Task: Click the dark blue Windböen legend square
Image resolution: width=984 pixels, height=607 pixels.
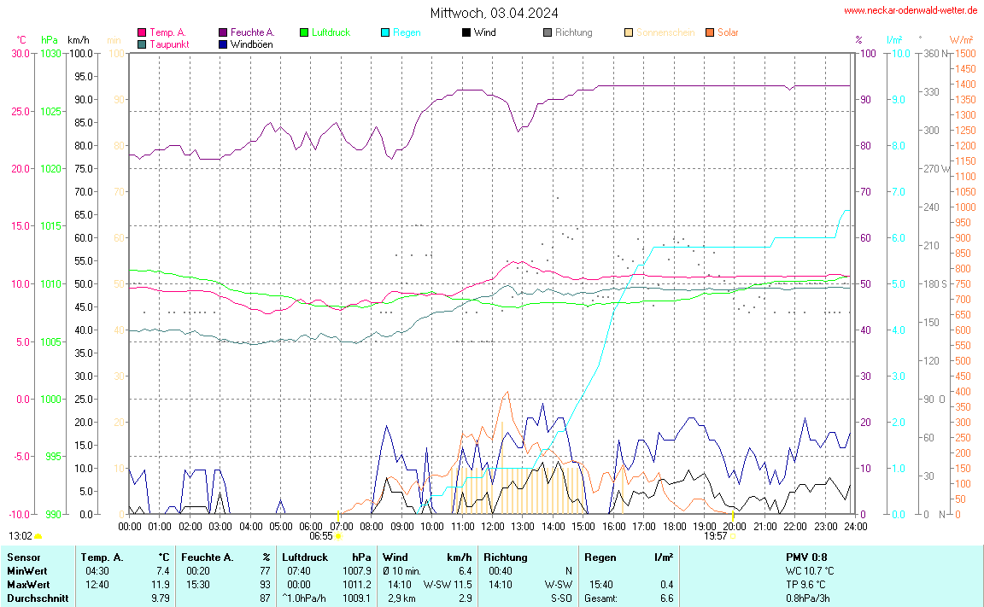Action: [223, 44]
